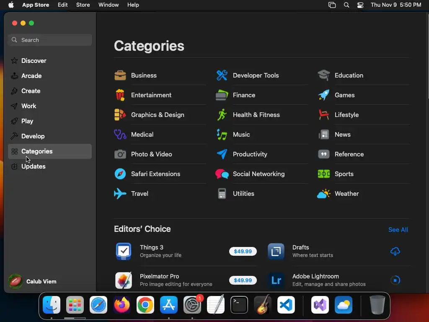Click the App Store search field
The height and width of the screenshot is (322, 429).
50,40
